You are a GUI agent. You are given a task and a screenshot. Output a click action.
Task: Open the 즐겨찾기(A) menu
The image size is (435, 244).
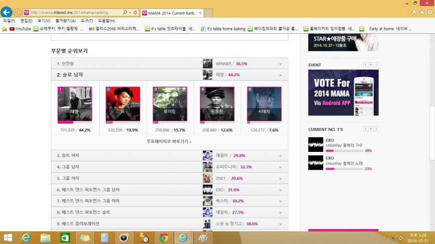pos(65,21)
